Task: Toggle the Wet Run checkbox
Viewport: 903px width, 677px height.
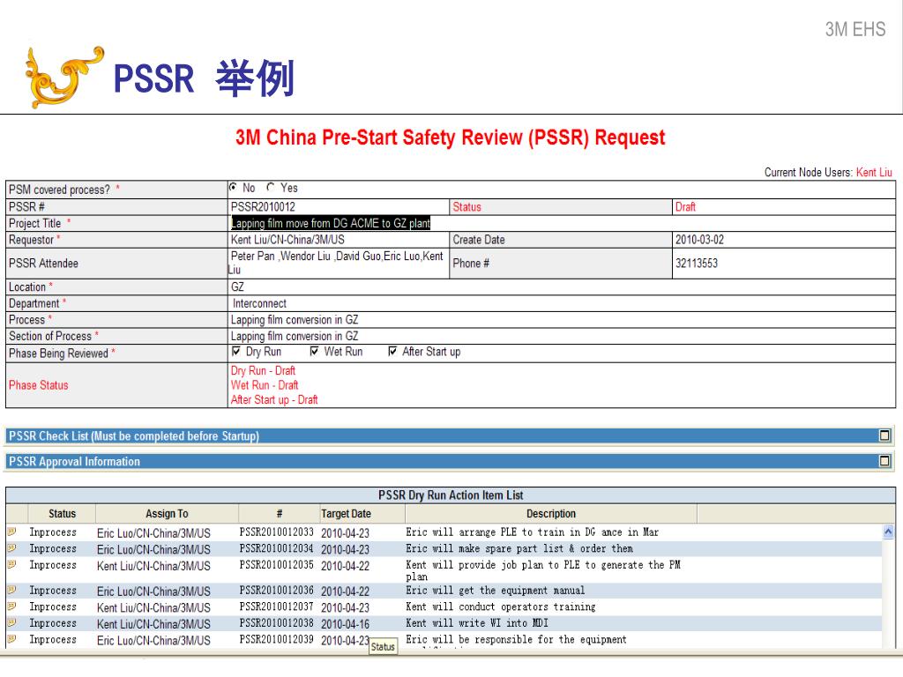Action: (x=315, y=351)
